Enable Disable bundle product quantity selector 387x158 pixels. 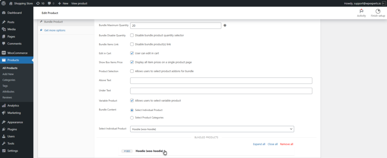132,35
